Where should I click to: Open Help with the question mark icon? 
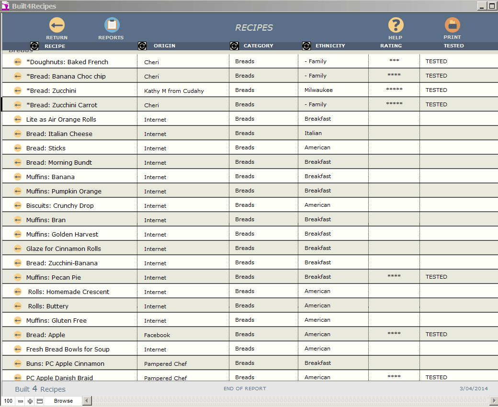396,25
